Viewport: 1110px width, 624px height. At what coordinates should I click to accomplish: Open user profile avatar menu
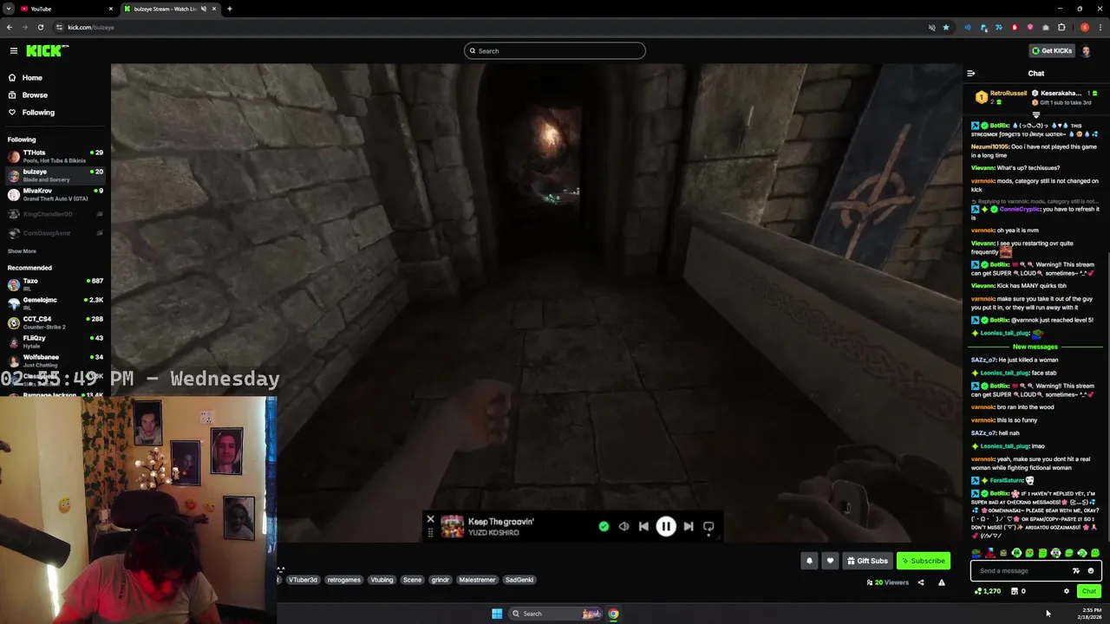(1087, 51)
